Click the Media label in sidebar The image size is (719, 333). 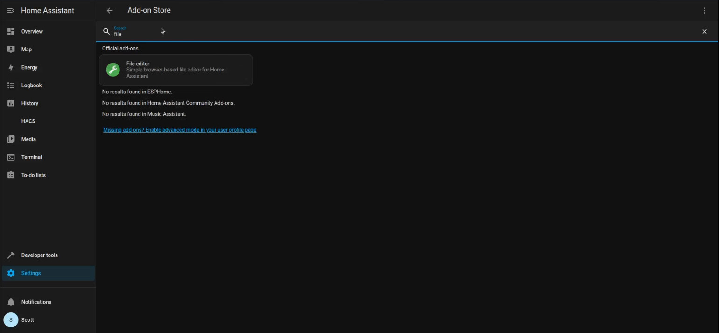click(28, 139)
